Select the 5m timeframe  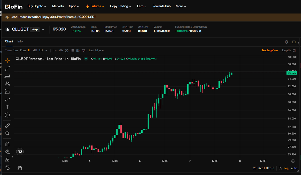pos(16,50)
